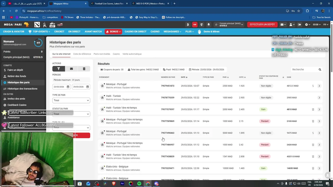Open Retirer des fonds sidebar link

point(17,76)
